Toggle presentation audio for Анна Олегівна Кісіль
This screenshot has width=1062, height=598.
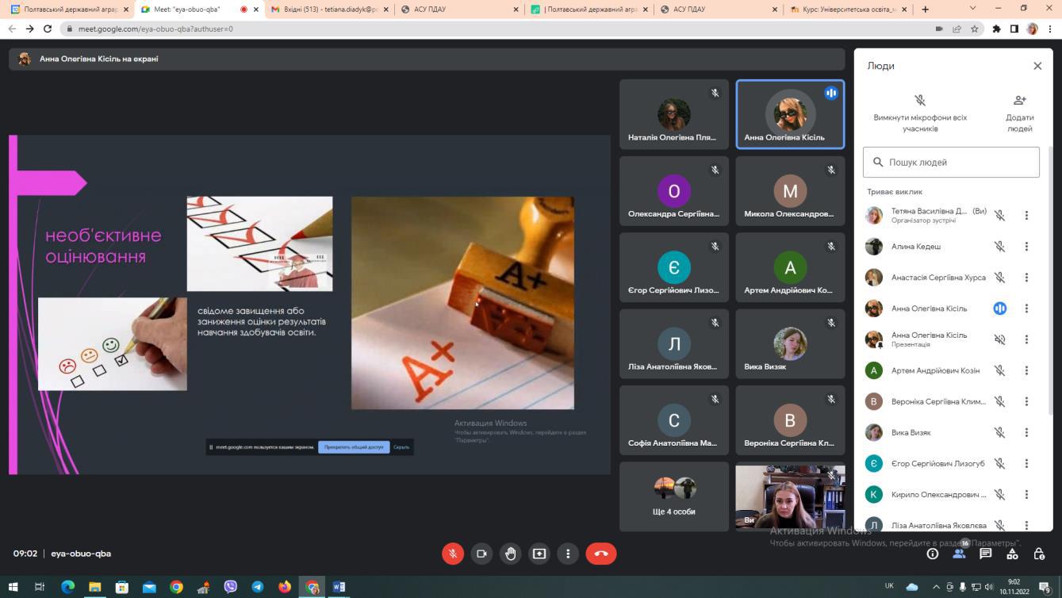[x=1000, y=339]
